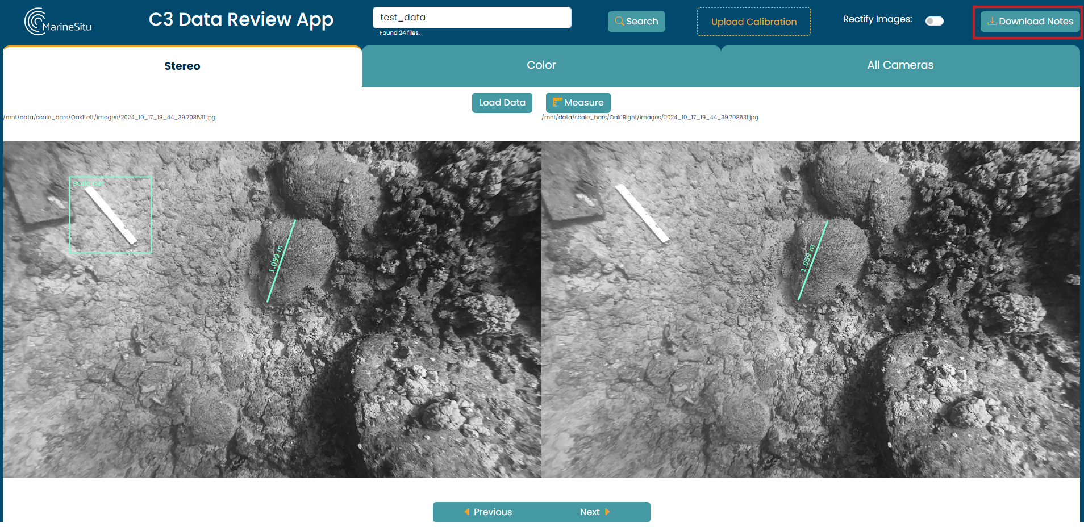Open the Color tab
This screenshot has width=1084, height=527.
click(x=541, y=65)
